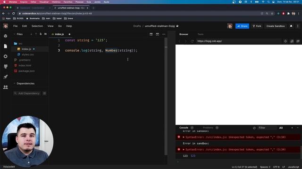Click the dependency list icon beside Add Dependency

44,93
